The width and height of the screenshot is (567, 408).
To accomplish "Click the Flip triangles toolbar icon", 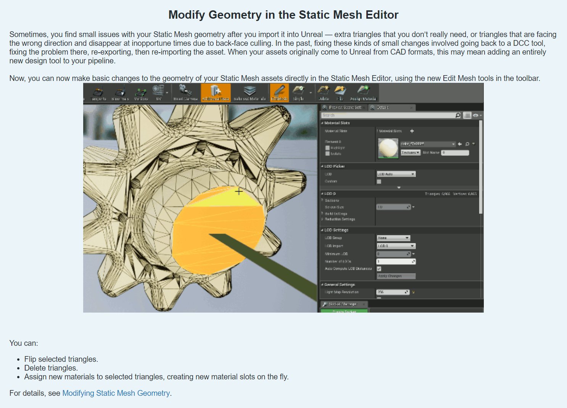I will point(340,94).
